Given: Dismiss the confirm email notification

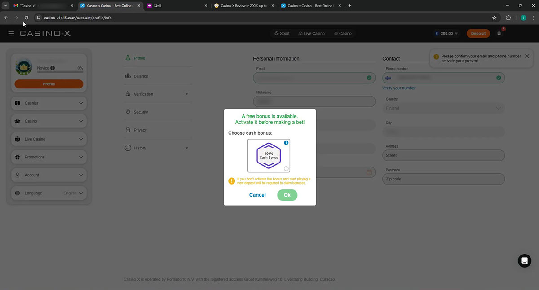Looking at the screenshot, I should (x=527, y=57).
